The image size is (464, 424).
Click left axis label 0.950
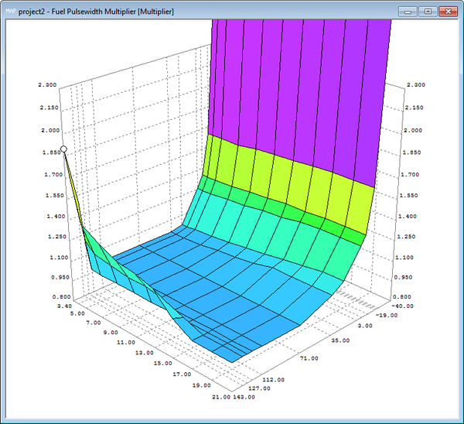click(x=60, y=278)
